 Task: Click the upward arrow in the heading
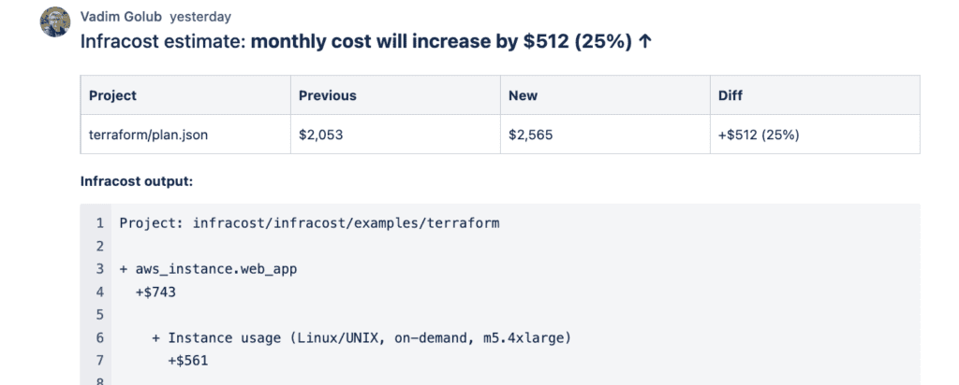[644, 41]
